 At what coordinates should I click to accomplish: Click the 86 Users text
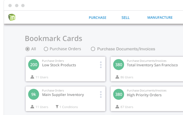[127, 77]
